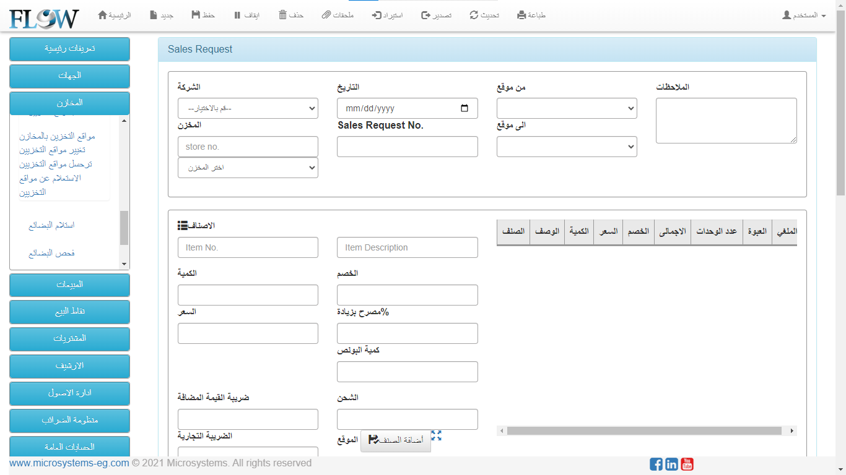Click the Export (تصدير) icon

coord(425,15)
